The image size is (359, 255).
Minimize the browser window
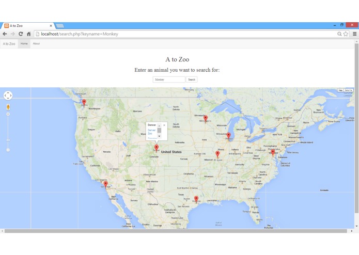pos(335,25)
